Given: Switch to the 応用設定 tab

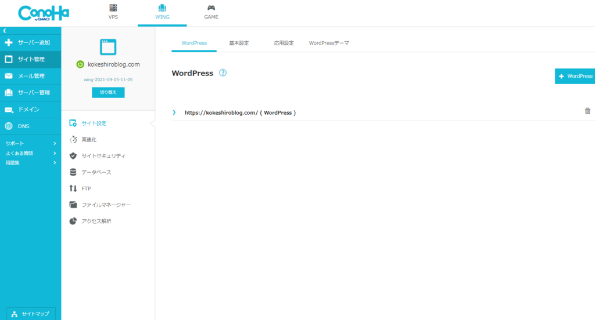Looking at the screenshot, I should (284, 43).
